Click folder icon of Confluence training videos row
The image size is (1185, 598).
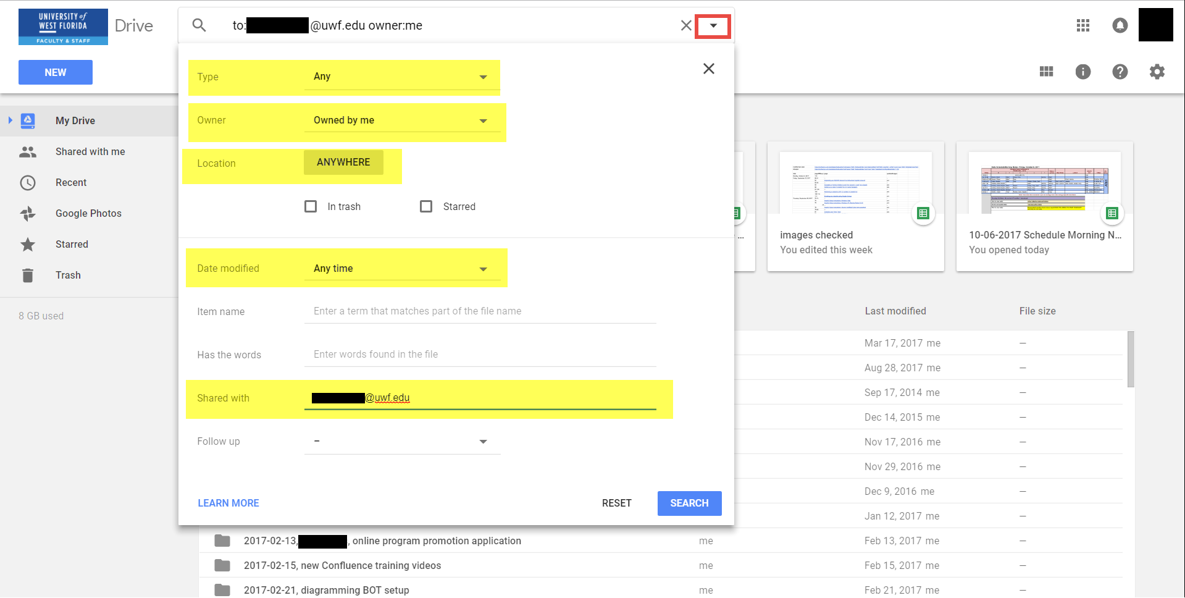[x=222, y=565]
